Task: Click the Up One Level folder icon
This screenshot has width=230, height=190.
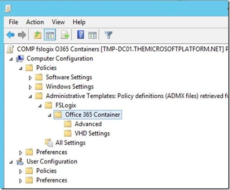Action: (38, 35)
